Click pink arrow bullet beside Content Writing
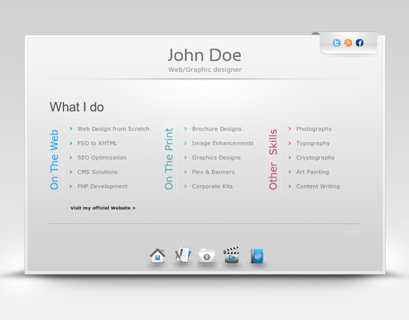 click(289, 186)
